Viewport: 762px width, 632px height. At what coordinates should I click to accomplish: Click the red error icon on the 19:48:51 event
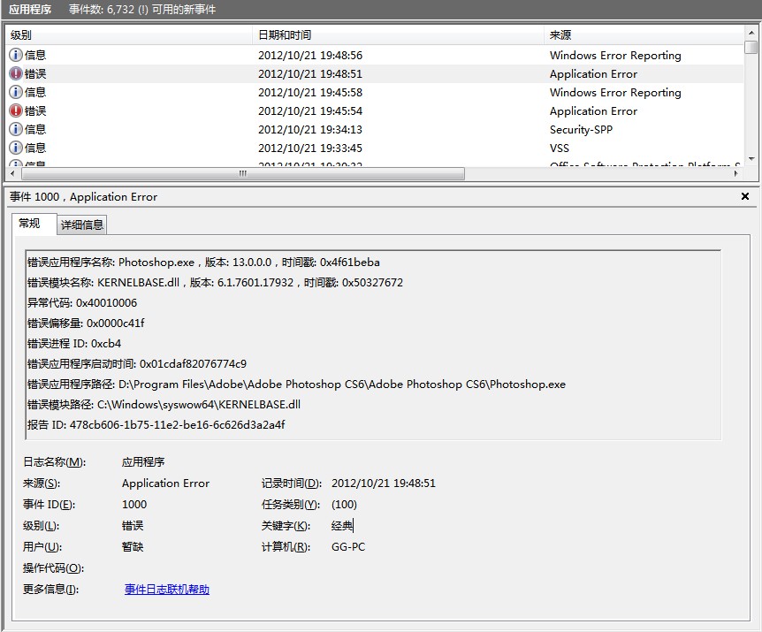point(16,73)
